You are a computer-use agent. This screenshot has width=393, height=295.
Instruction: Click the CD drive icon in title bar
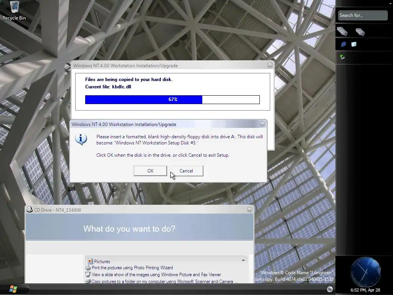tap(30, 209)
